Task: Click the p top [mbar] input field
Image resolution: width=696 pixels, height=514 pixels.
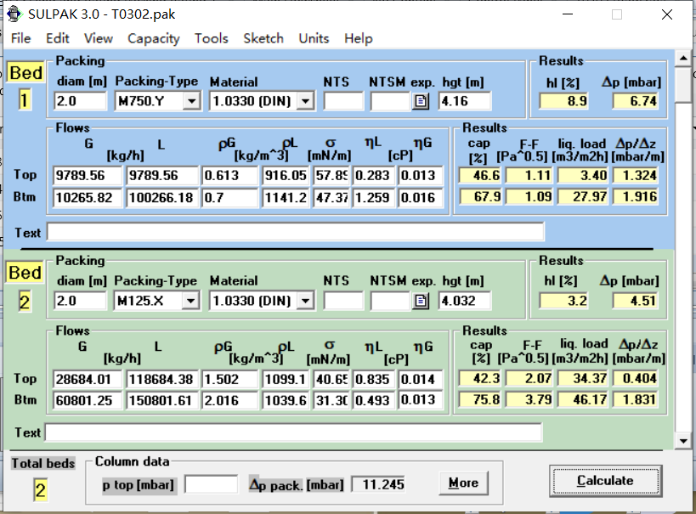Action: [211, 484]
